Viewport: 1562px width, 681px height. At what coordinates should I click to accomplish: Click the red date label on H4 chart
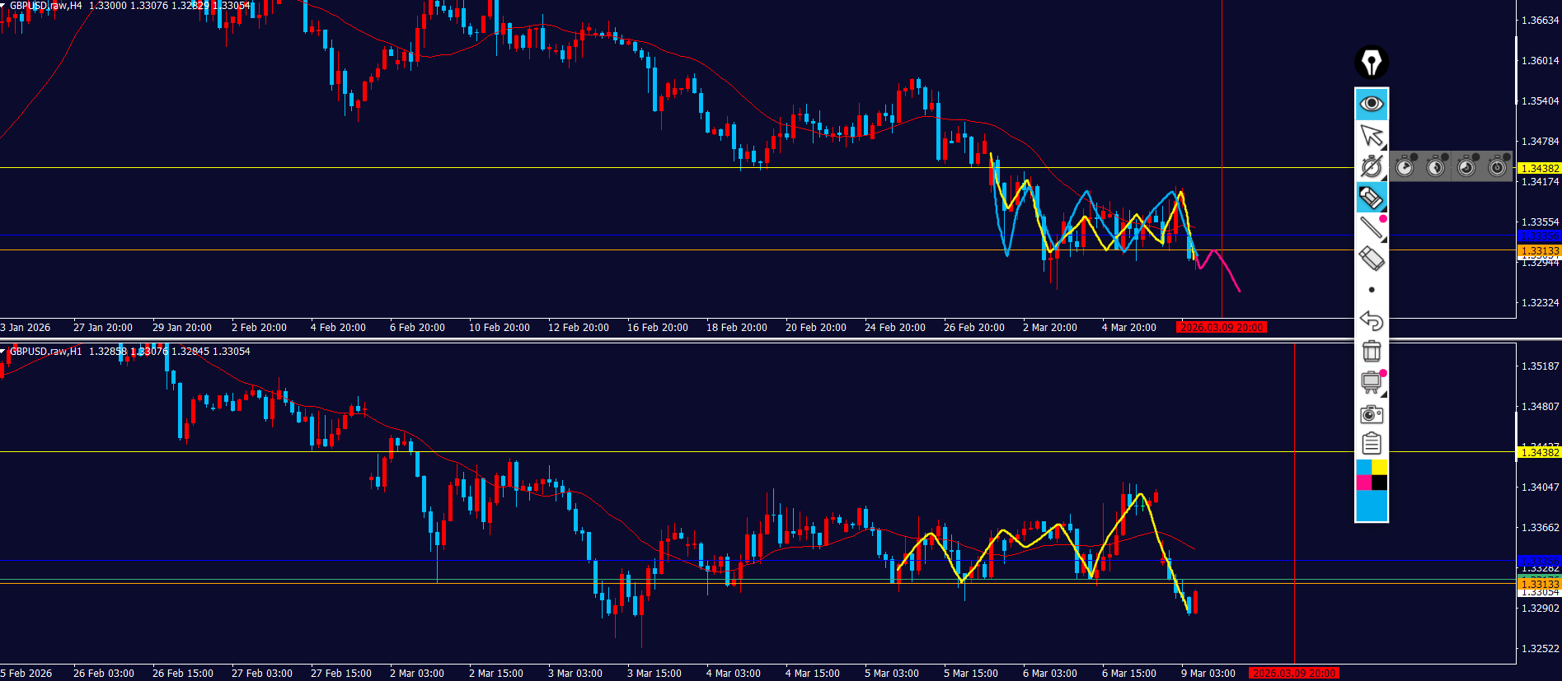(x=1221, y=328)
